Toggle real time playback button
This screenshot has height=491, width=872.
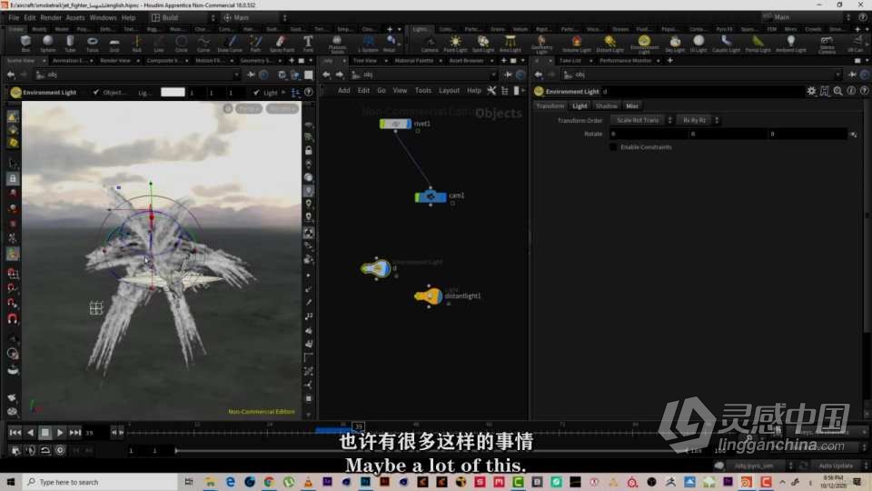pos(60,450)
